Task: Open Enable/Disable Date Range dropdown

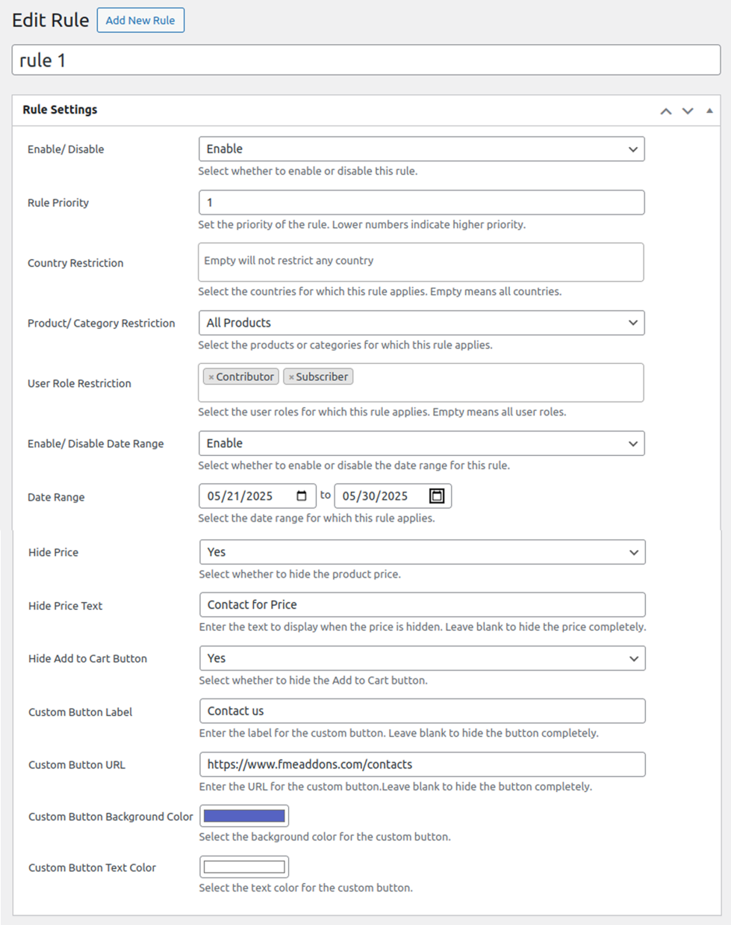Action: [421, 443]
